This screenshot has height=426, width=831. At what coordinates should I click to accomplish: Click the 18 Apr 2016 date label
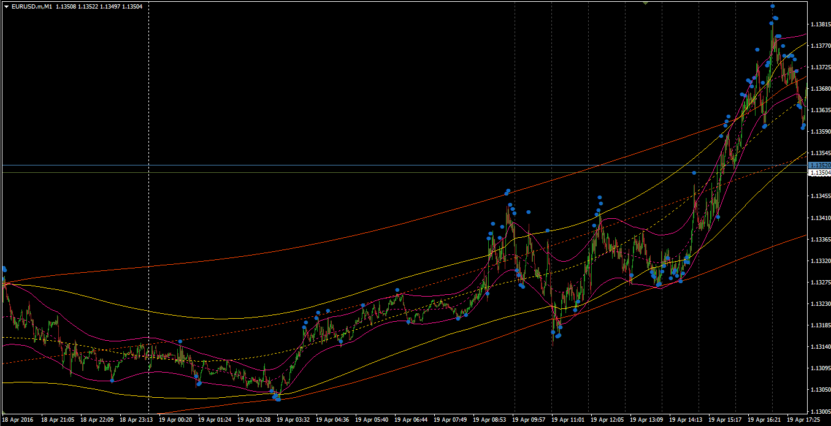point(17,420)
